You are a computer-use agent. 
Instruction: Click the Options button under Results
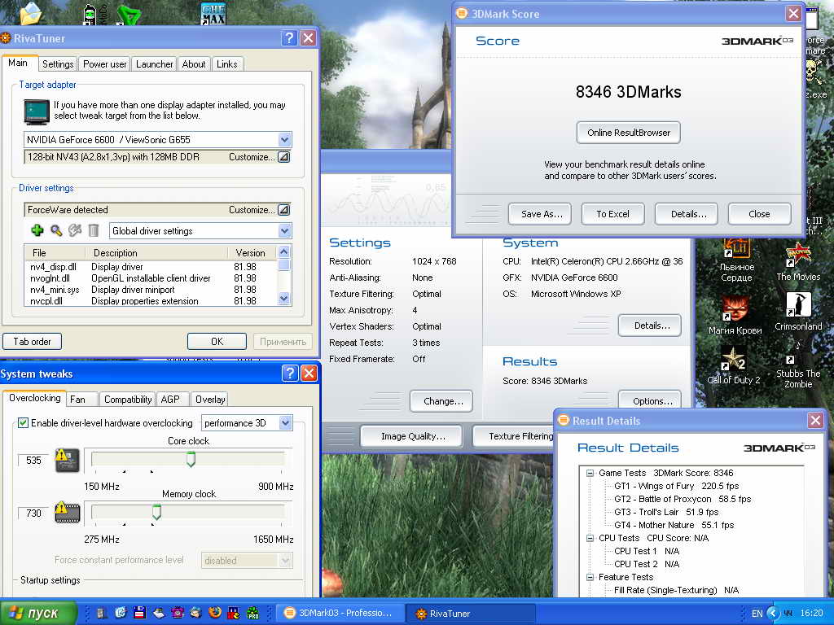pos(650,400)
